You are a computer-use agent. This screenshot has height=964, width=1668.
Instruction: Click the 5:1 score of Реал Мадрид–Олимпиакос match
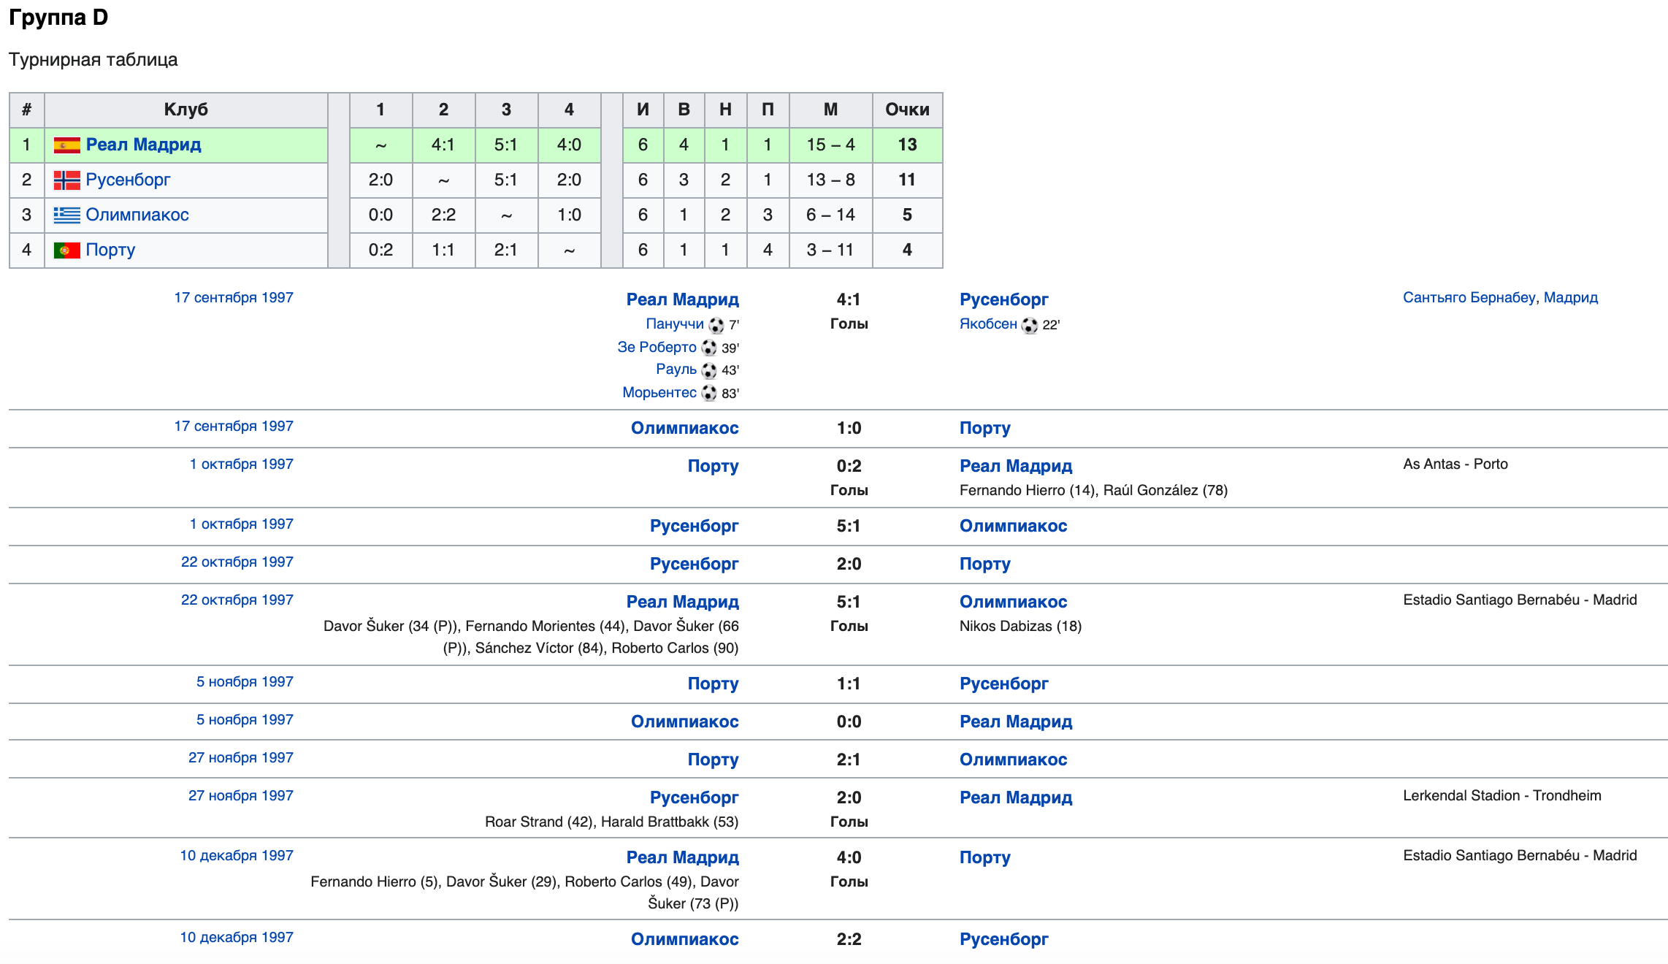(x=848, y=602)
